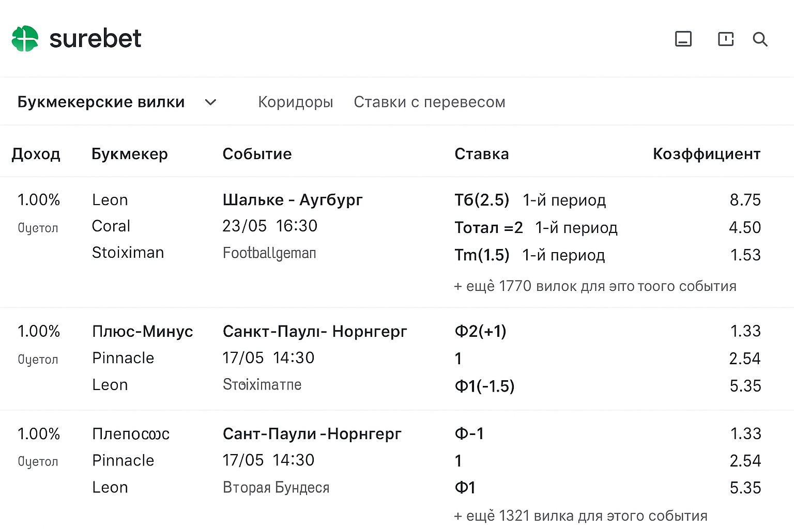Open the bottom panel icon in header
Viewport: 794px width, 529px height.
pos(683,39)
